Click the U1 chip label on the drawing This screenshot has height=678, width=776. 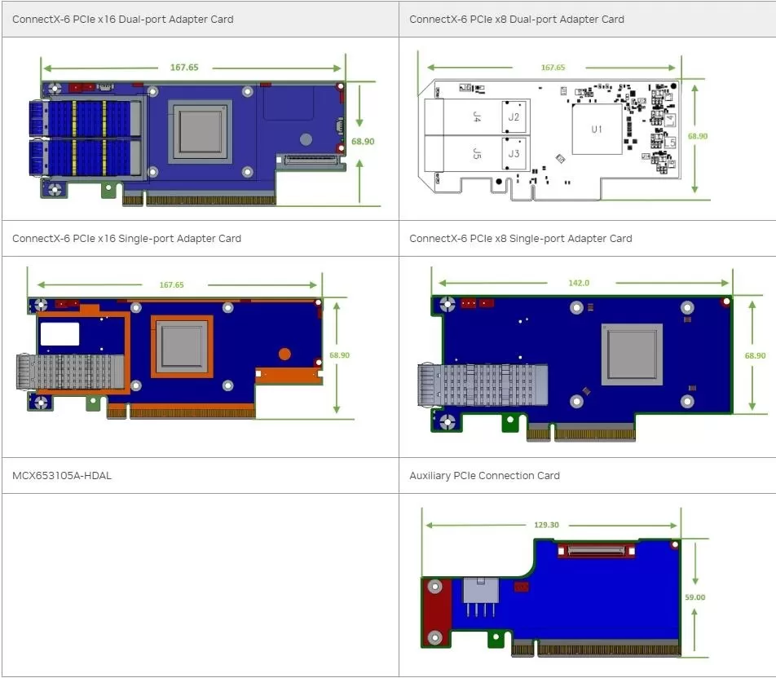[597, 130]
